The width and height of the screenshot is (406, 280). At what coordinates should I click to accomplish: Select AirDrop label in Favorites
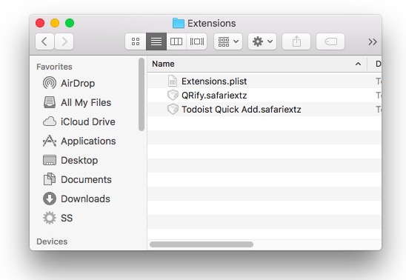pos(78,83)
